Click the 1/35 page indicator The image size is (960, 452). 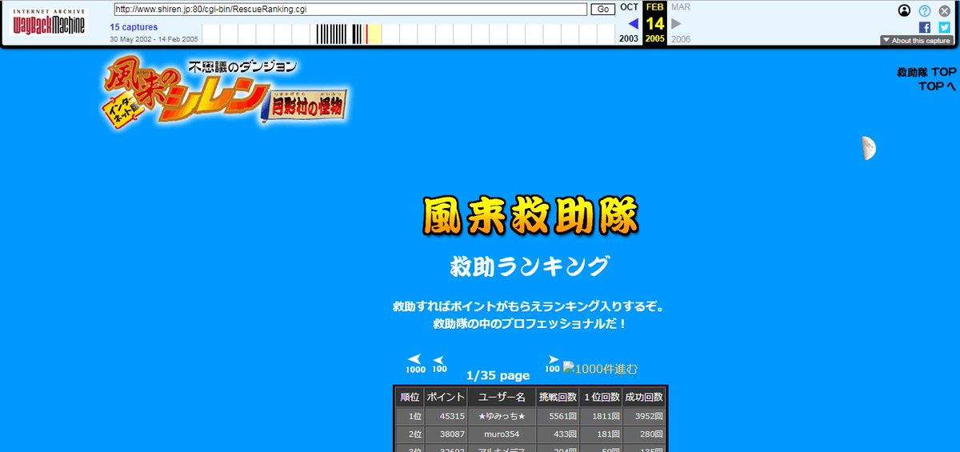[498, 375]
